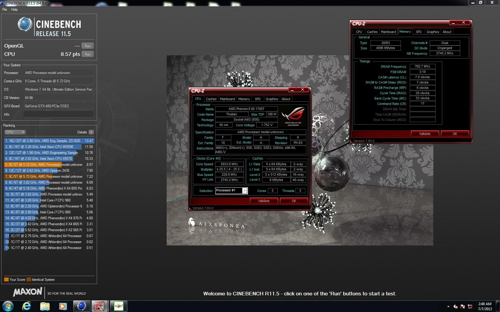
Task: Open Windows Explorer folder icon in taskbar
Action: pyautogui.click(x=45, y=306)
